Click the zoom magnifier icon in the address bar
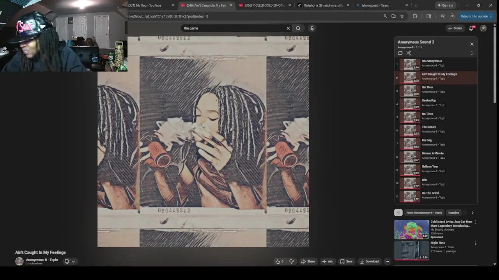The image size is (499, 280). 385,16
